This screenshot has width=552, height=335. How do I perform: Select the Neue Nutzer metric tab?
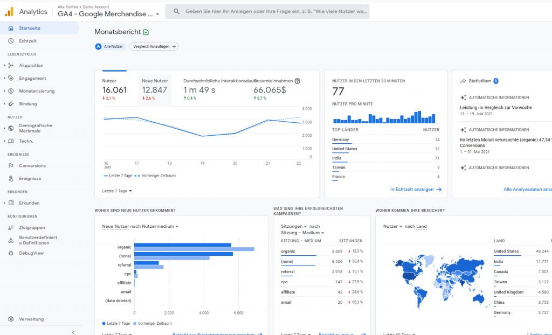pyautogui.click(x=155, y=89)
